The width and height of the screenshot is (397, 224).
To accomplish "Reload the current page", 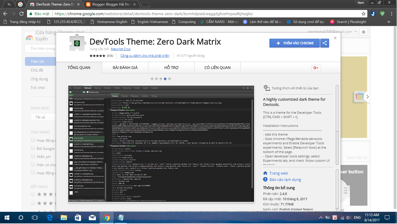I will (21, 14).
